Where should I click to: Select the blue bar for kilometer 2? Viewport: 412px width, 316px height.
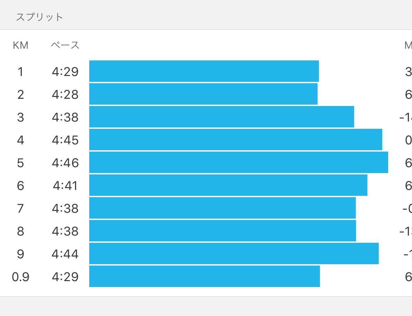pyautogui.click(x=203, y=94)
